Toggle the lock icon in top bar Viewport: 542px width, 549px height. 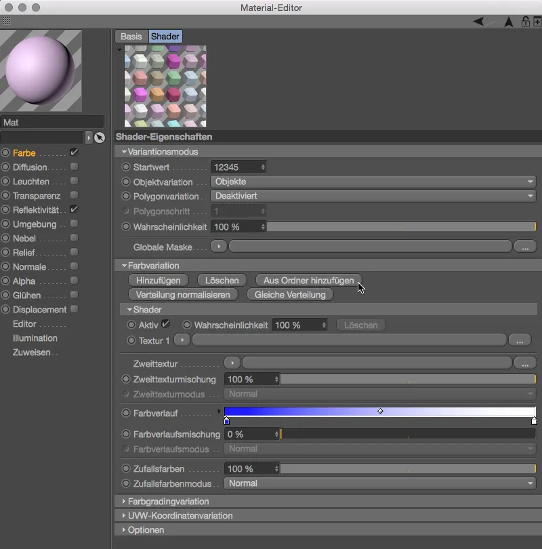[x=525, y=22]
